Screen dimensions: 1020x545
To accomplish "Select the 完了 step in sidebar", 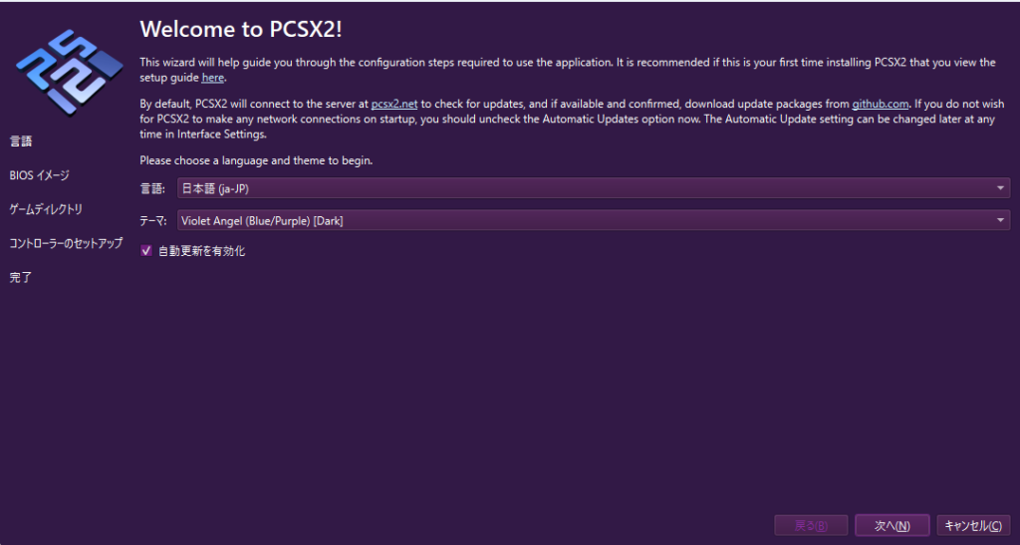I will [x=21, y=277].
